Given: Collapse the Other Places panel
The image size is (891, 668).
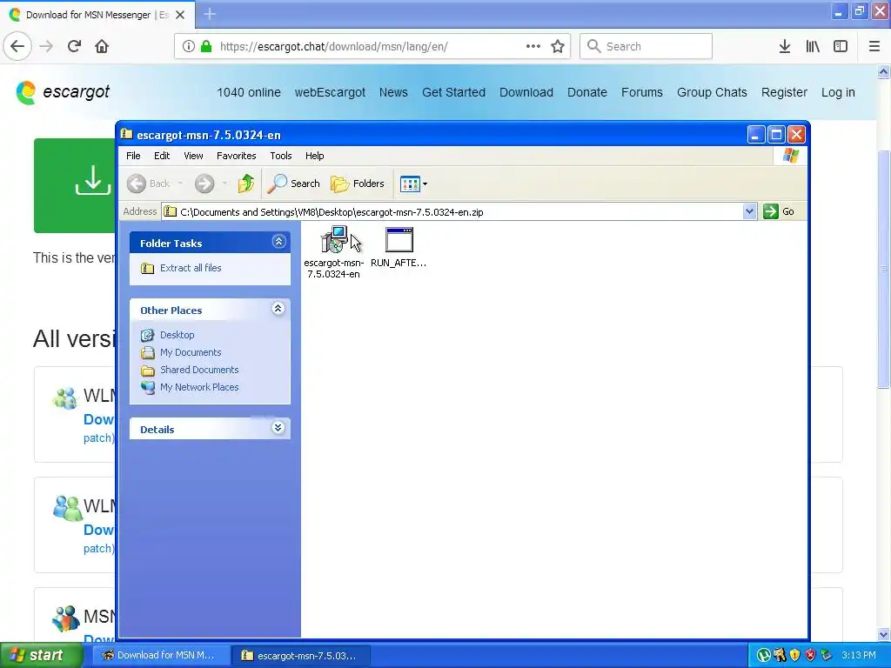Looking at the screenshot, I should click(x=278, y=309).
